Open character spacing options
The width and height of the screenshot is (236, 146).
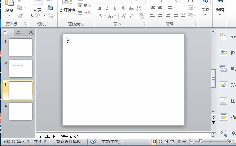point(140,8)
